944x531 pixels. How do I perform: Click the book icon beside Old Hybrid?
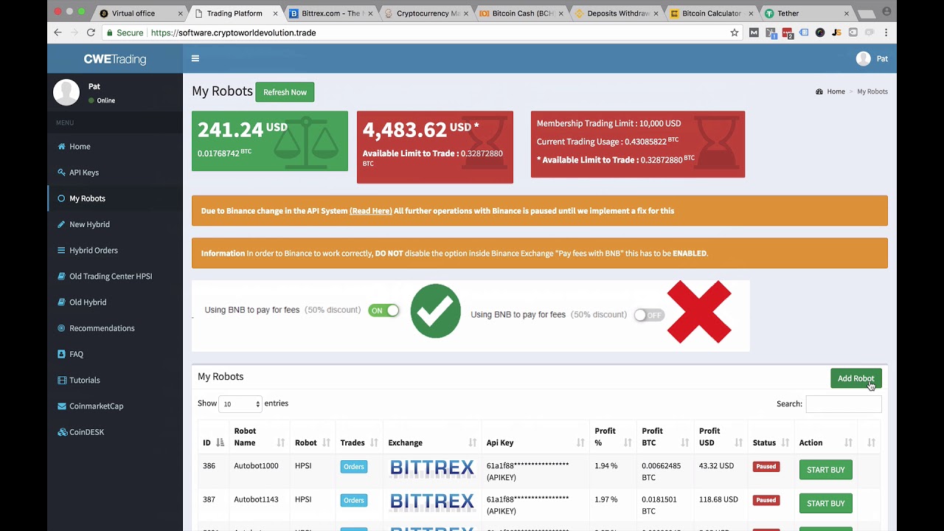coord(61,302)
